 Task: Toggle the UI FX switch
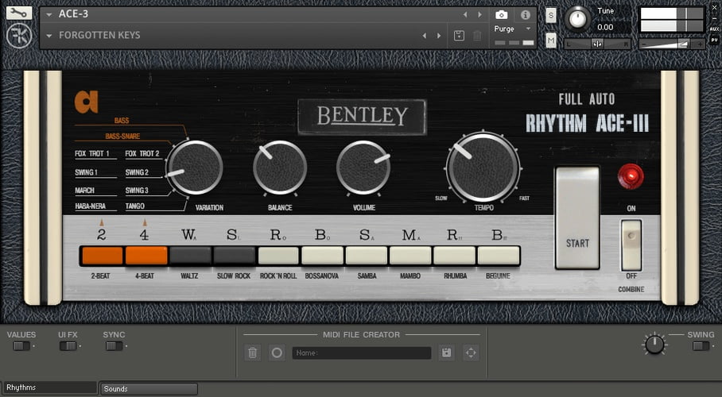(68, 346)
